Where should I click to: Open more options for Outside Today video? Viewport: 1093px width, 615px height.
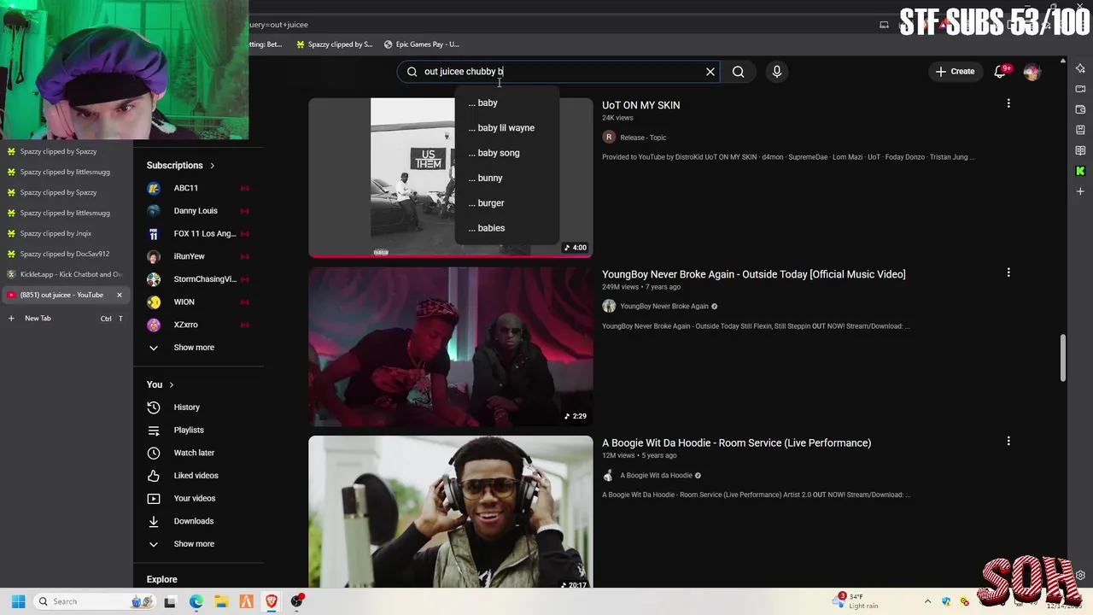[1008, 272]
